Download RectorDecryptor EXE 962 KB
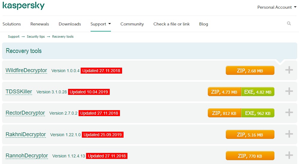 tap(258, 113)
